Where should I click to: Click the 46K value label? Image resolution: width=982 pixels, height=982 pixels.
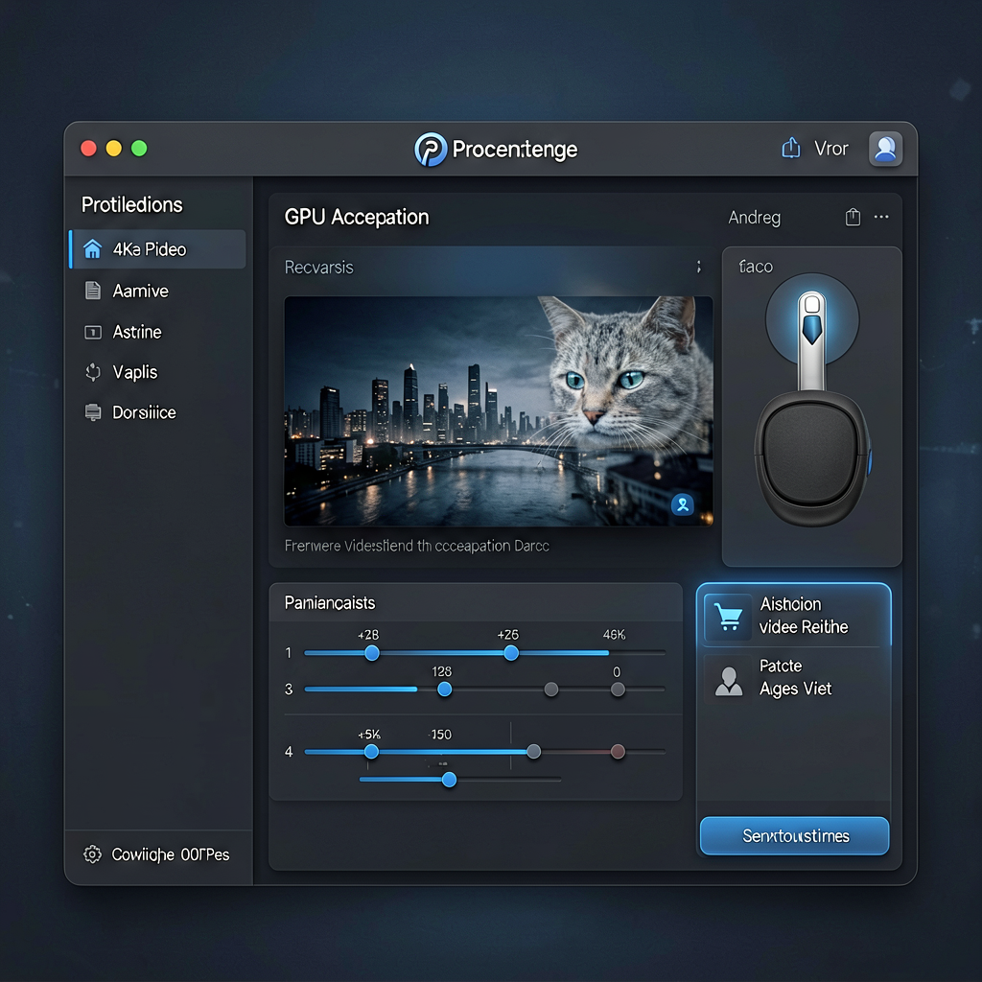614,635
